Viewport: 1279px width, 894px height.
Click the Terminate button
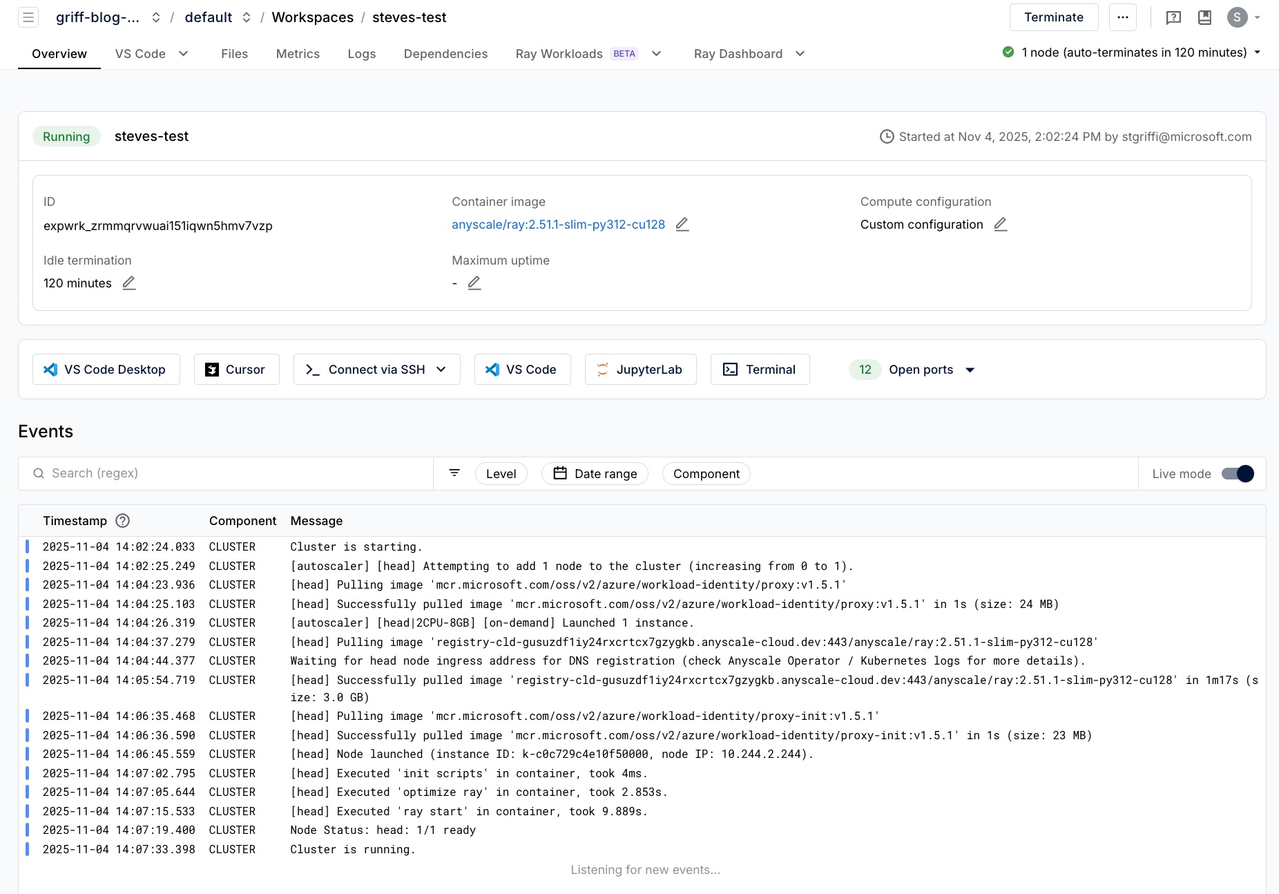tap(1053, 17)
